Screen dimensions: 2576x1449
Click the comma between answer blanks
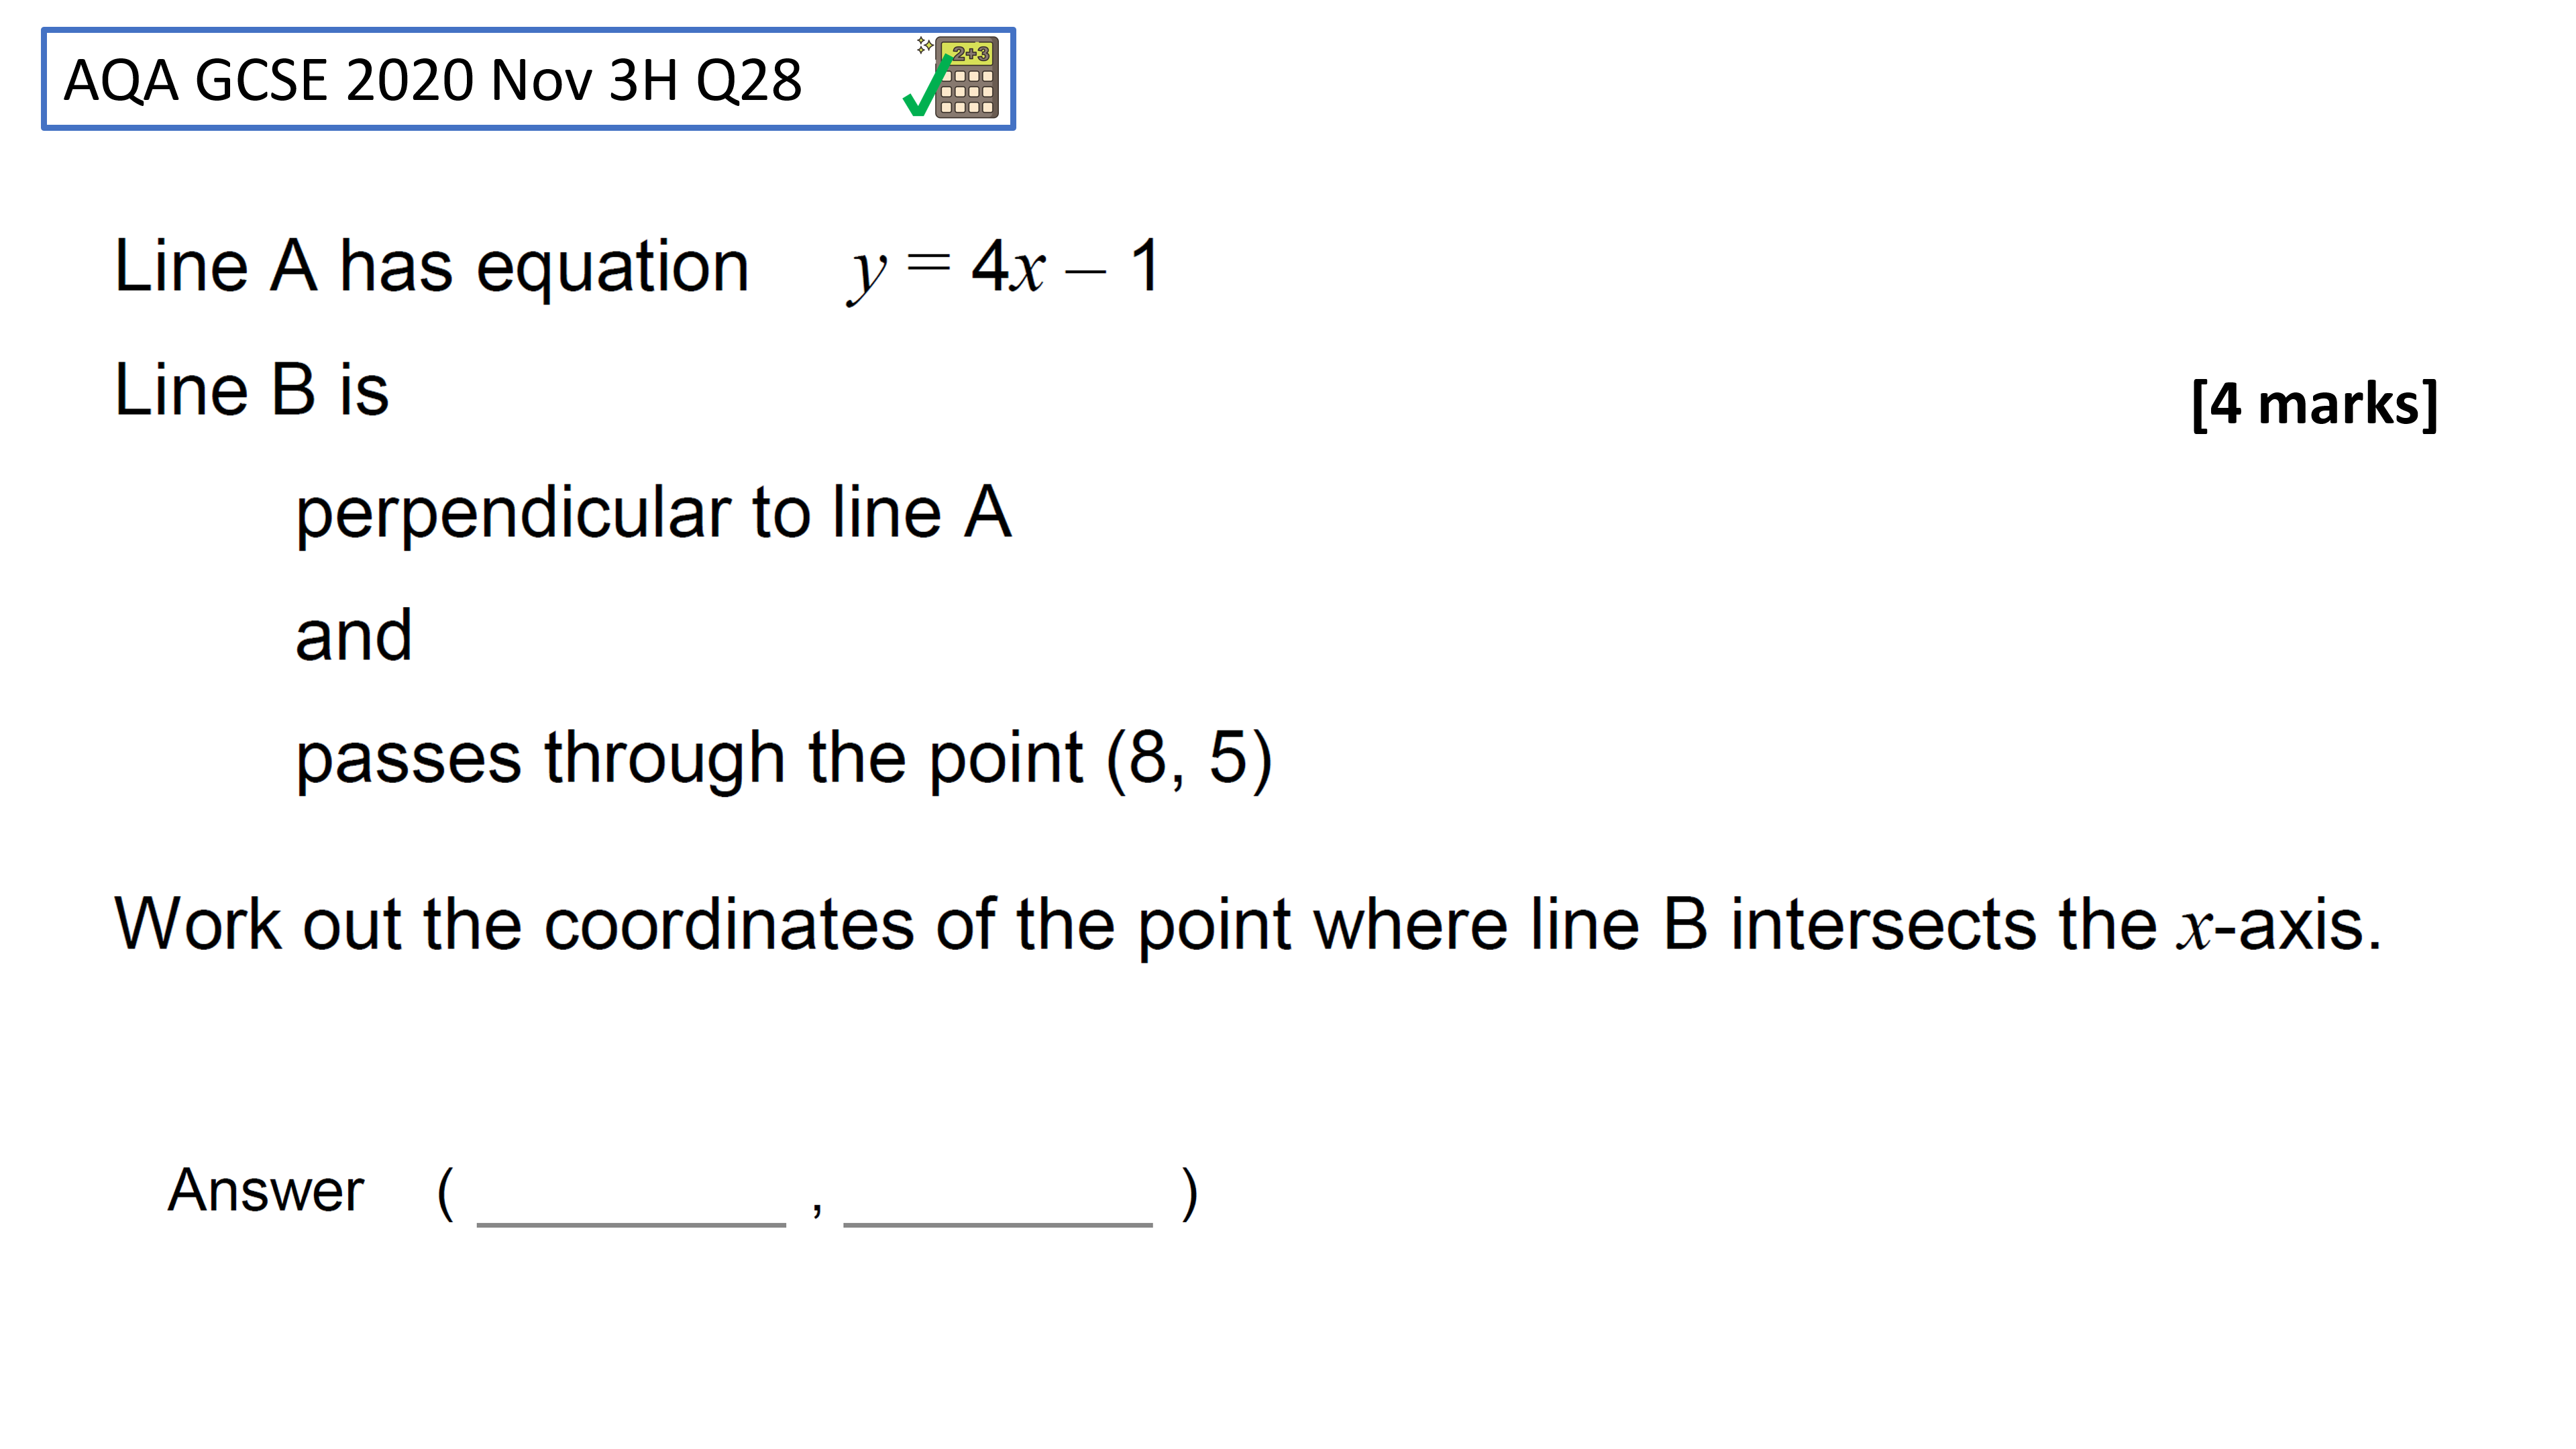pos(817,1209)
